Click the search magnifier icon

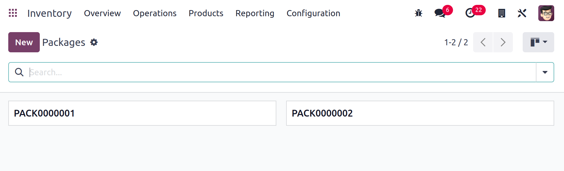point(19,72)
